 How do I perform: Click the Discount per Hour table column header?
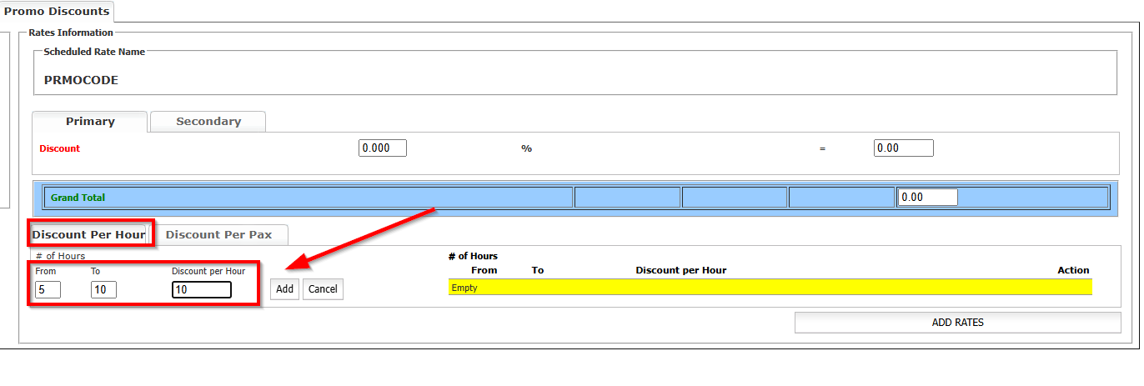pyautogui.click(x=680, y=270)
